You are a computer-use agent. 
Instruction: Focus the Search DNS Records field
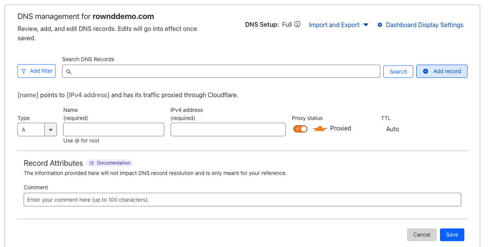click(221, 71)
